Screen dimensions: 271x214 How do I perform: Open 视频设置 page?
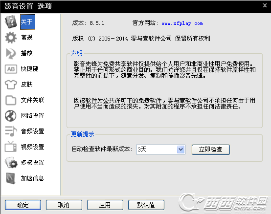tap(32, 147)
